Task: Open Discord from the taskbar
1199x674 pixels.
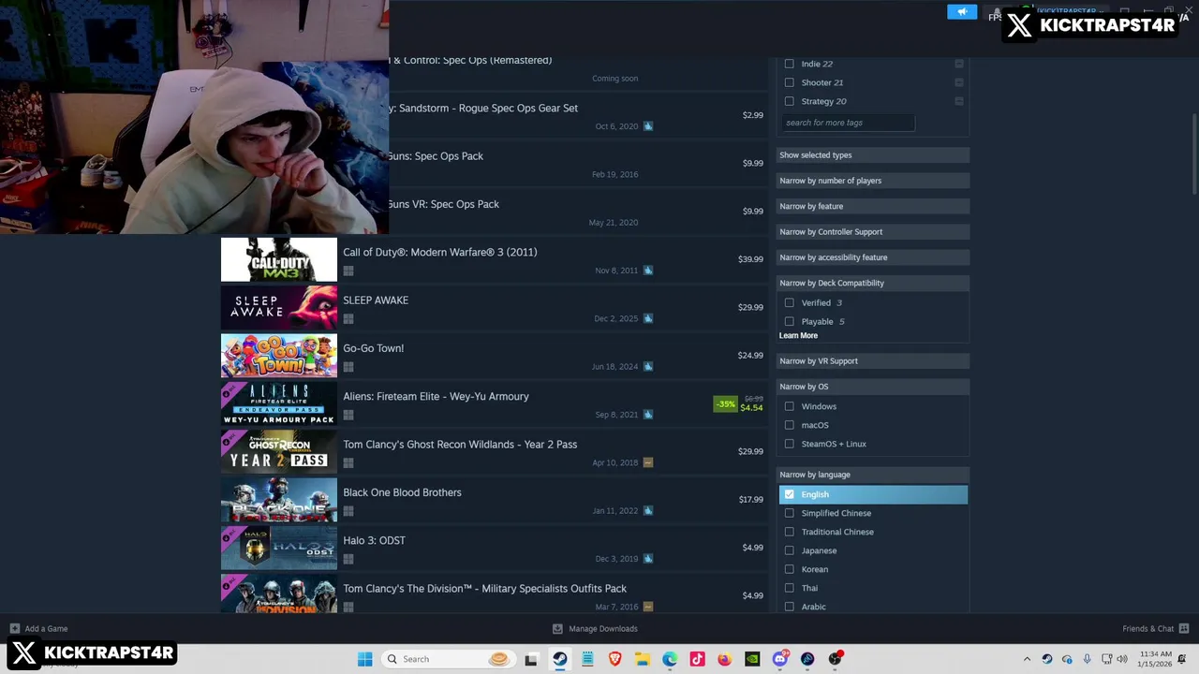Action: tap(780, 659)
